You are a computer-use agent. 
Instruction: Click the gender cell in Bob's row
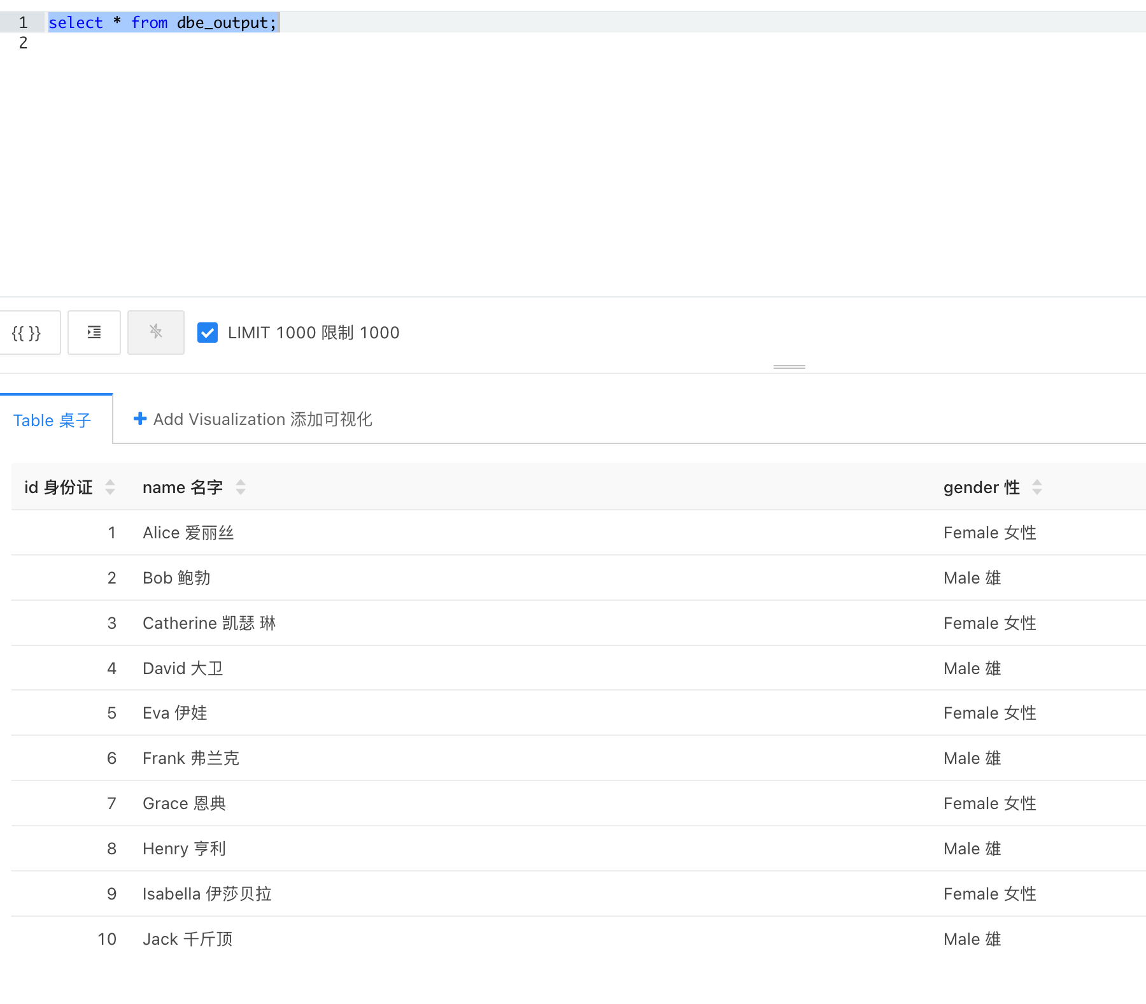click(x=972, y=578)
